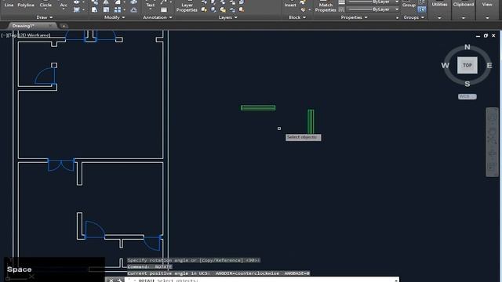
Task: Select the Circle tool
Action: (x=45, y=5)
